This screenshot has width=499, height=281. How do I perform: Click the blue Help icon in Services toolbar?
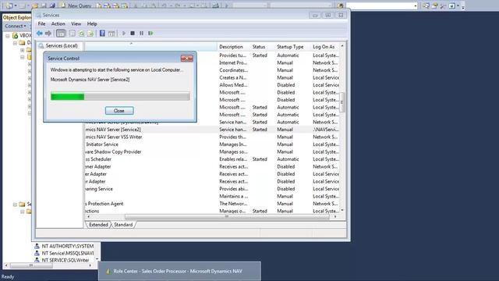tap(102, 33)
